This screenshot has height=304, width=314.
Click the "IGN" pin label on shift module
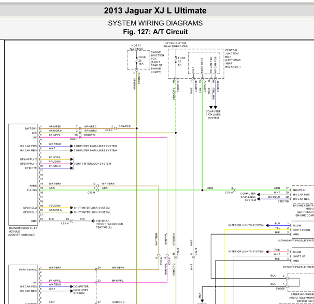click(x=34, y=133)
